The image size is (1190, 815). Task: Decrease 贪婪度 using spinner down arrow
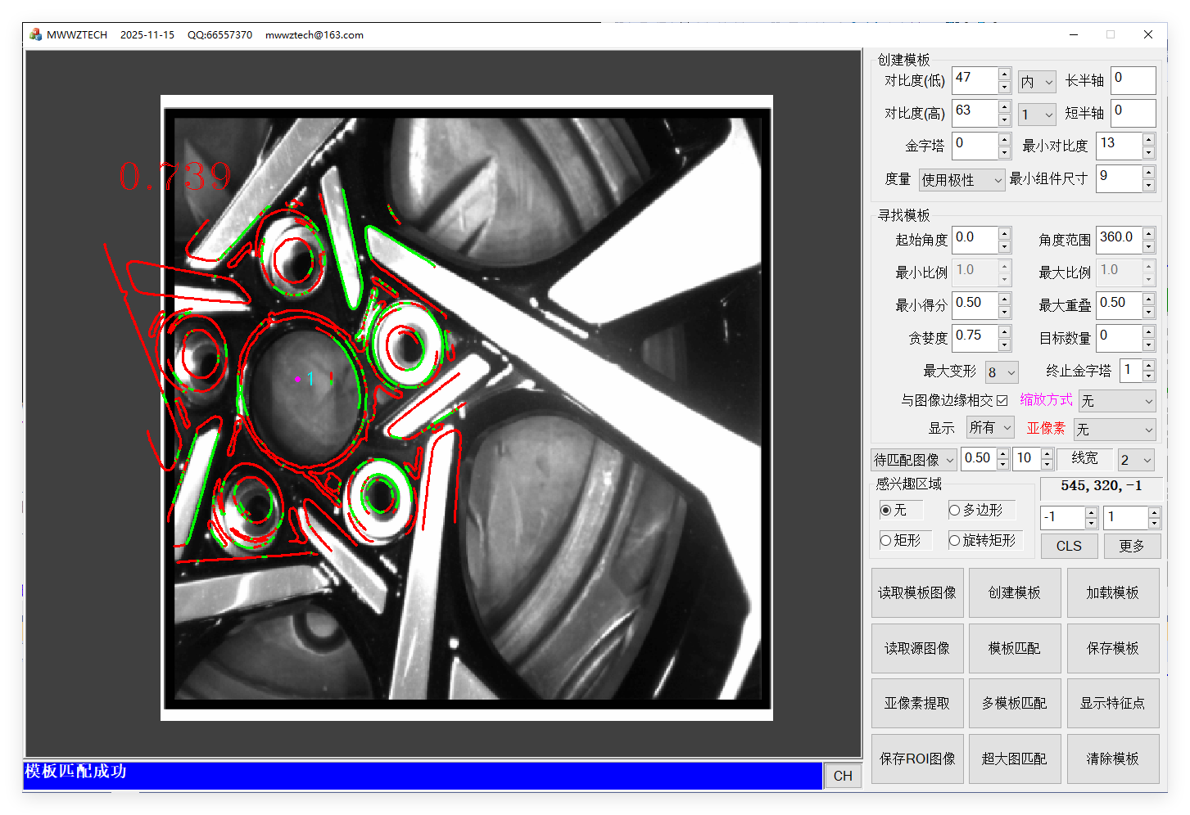click(1004, 344)
